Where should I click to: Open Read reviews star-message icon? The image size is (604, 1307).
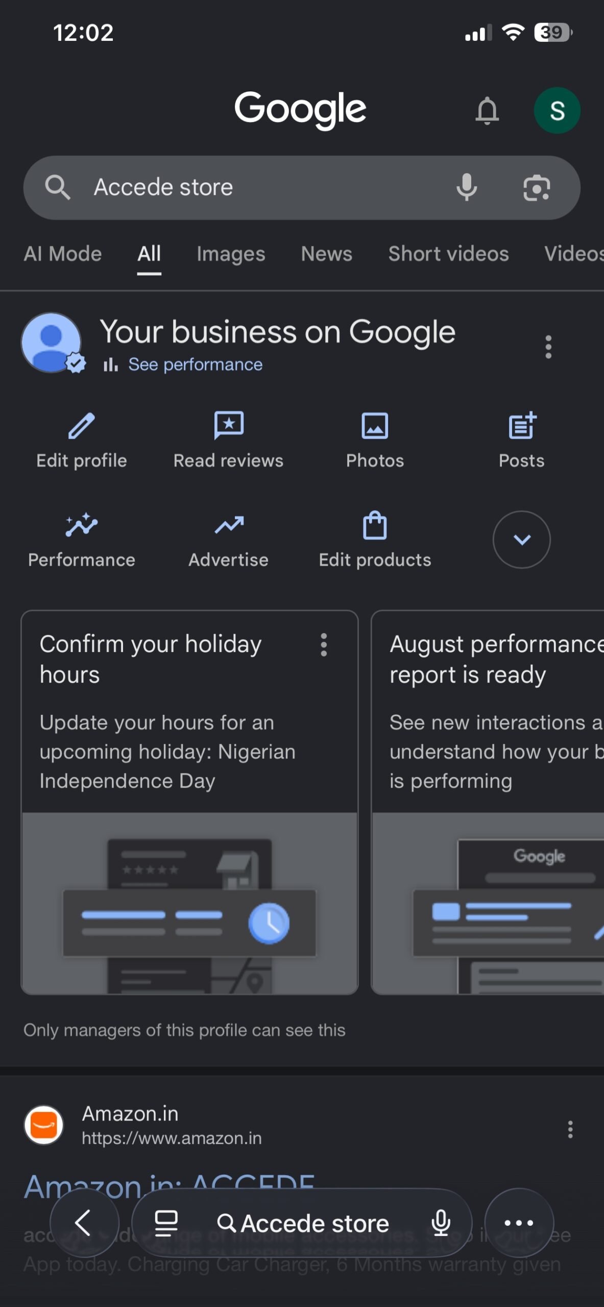pyautogui.click(x=229, y=425)
